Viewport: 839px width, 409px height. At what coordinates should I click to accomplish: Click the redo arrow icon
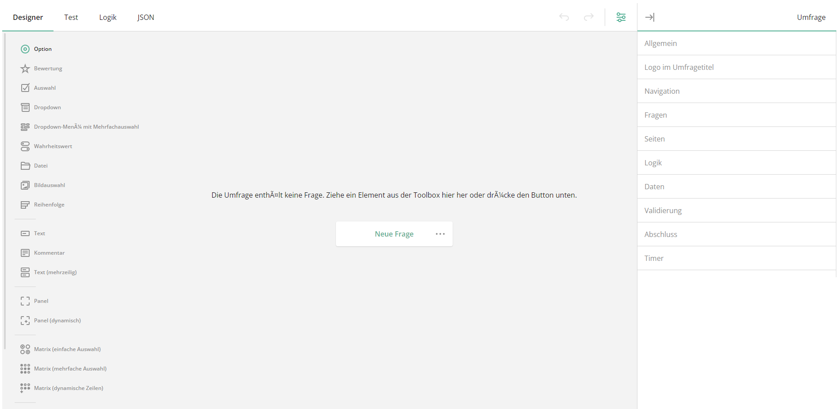(x=588, y=17)
